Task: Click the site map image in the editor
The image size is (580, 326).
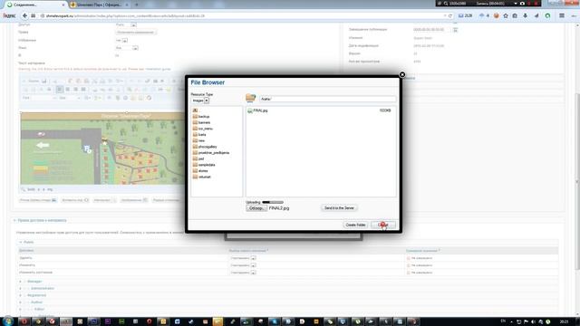Action: (102, 149)
